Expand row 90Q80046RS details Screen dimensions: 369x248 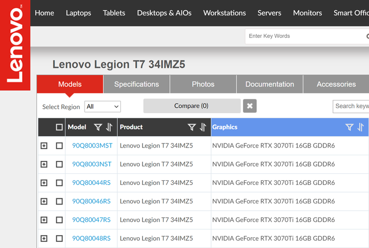tap(44, 201)
